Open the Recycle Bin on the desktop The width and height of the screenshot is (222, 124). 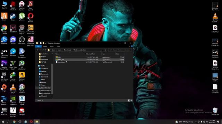click(x=215, y=112)
